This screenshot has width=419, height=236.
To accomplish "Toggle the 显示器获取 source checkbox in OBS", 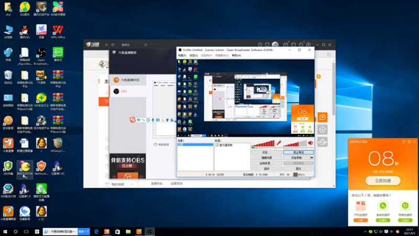I will tap(217, 145).
